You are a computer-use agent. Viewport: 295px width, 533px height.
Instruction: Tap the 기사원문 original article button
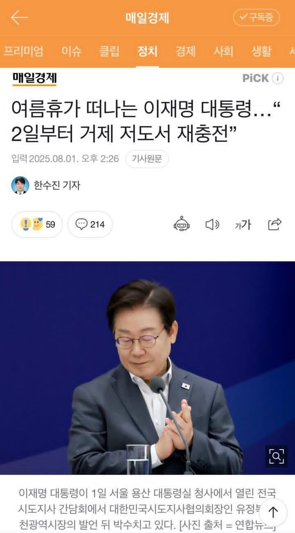tap(147, 159)
